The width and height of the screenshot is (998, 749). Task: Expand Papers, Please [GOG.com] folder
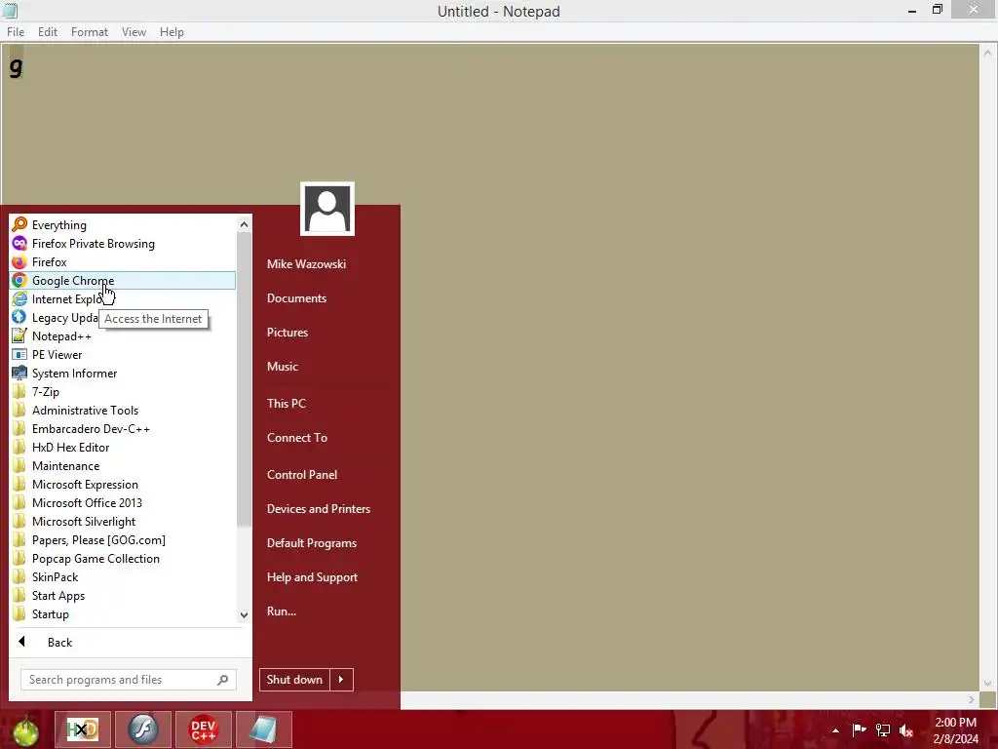pyautogui.click(x=123, y=538)
